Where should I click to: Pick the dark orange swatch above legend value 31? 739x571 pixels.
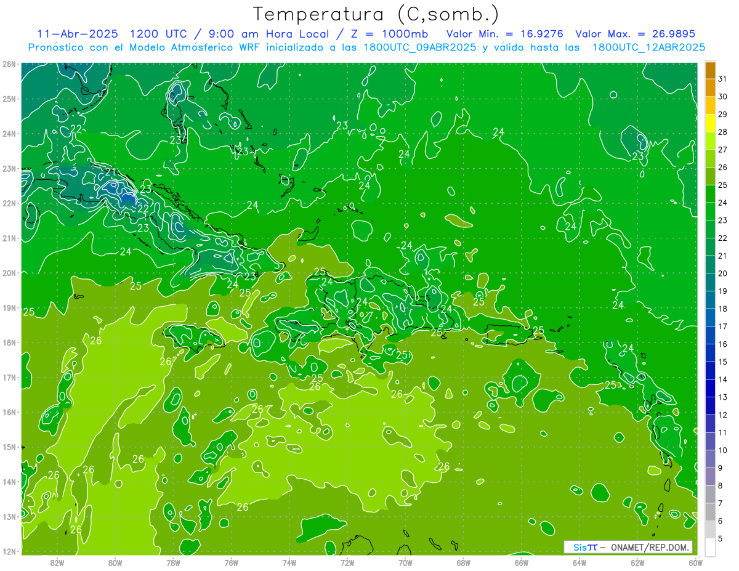tap(711, 70)
